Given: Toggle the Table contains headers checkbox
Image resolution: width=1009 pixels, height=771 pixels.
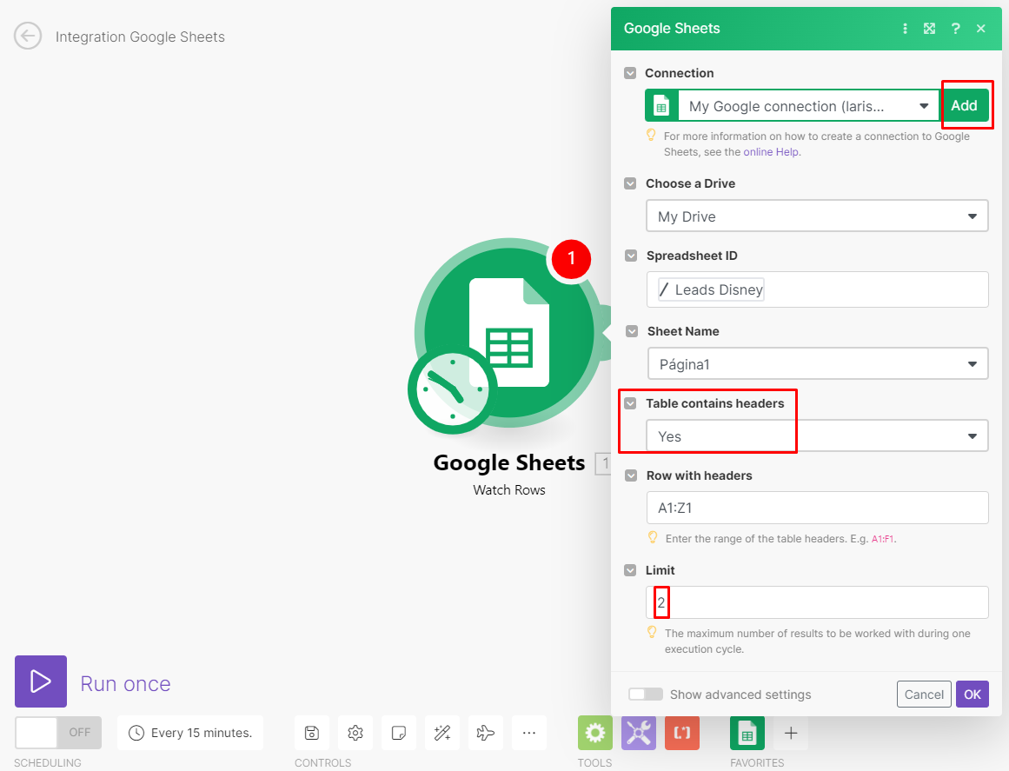Looking at the screenshot, I should [630, 403].
